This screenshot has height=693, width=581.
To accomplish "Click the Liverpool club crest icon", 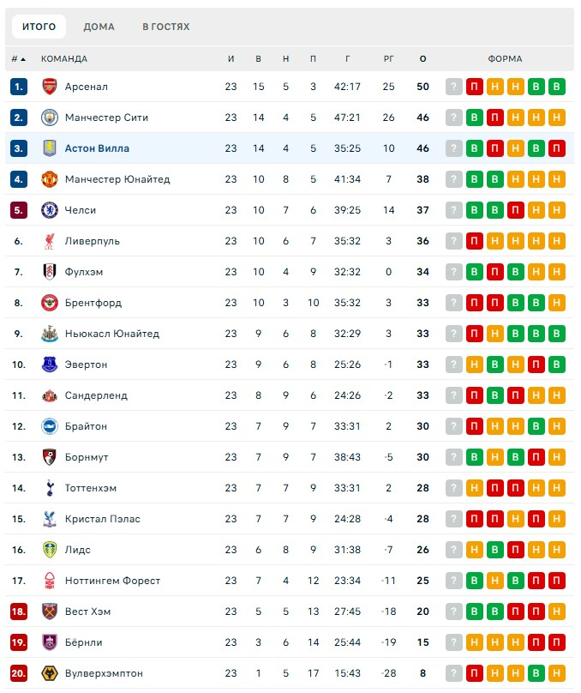I will point(49,241).
